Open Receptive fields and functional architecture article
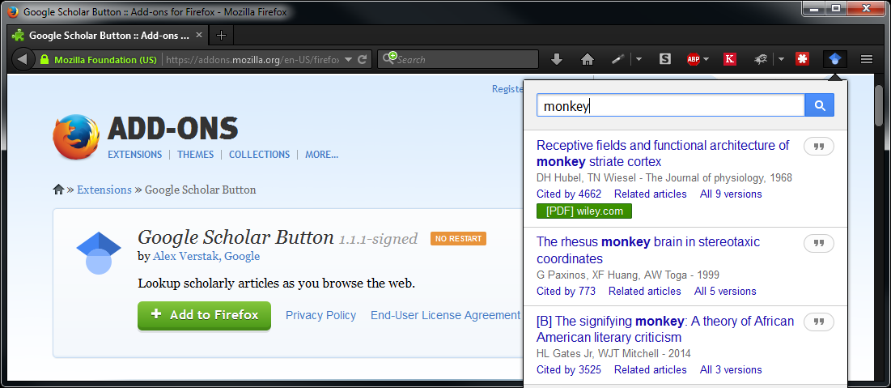 click(x=663, y=154)
